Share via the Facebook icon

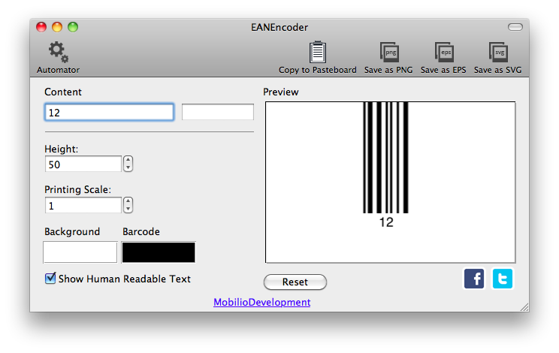click(474, 279)
